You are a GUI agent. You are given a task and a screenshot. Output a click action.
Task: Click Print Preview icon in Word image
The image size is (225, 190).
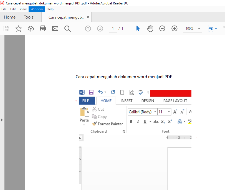pyautogui.click(x=132, y=92)
